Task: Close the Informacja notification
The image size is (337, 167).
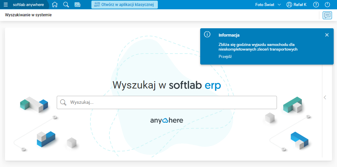Action: pyautogui.click(x=327, y=35)
